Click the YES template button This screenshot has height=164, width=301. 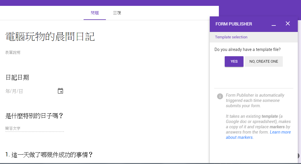pos(234,61)
